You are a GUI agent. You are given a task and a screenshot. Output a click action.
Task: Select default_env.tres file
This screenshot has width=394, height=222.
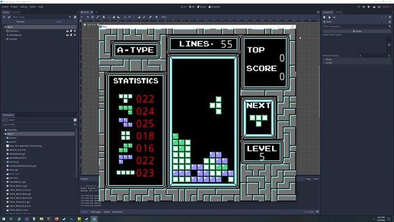pyautogui.click(x=17, y=150)
